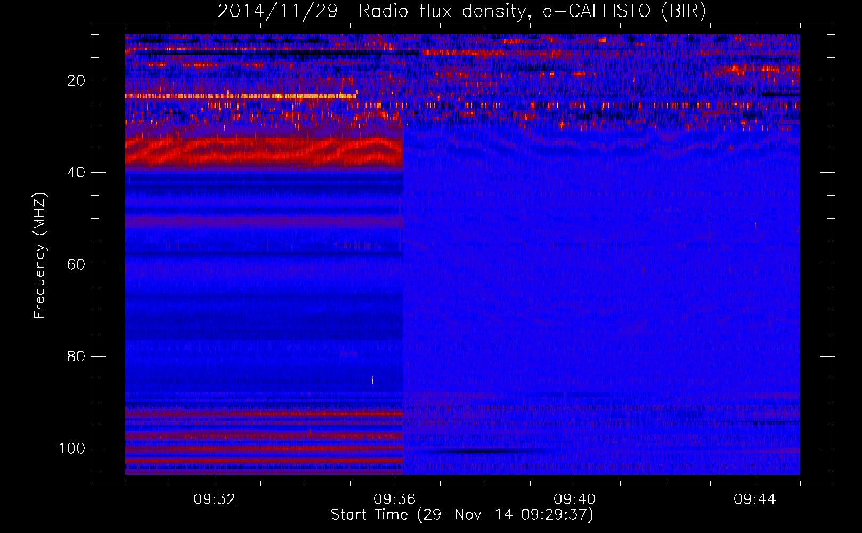Select the plot title "Radio flux density, e-CALLISTO (BIR)"
This screenshot has width=862, height=533.
point(532,11)
